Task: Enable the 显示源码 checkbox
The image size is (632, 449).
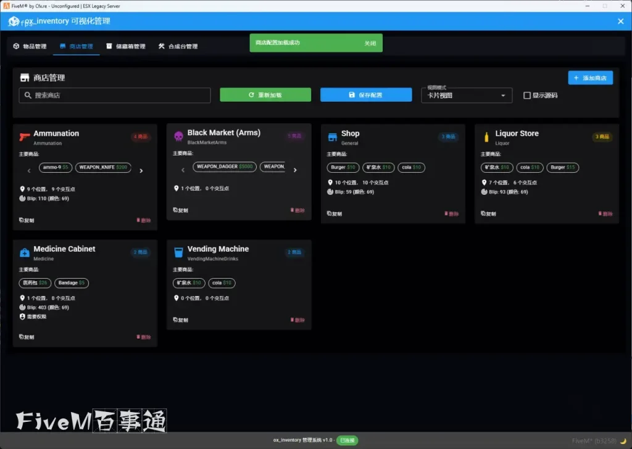Action: click(526, 96)
